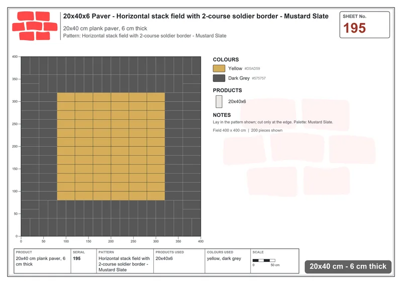Click the subtitle '20x40 cm plank paver, 6 cm thick'

[105, 29]
